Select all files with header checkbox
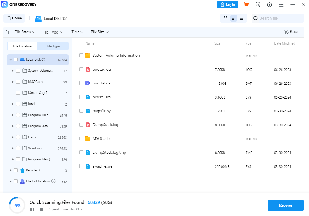Image resolution: width=309 pixels, height=216 pixels. pos(81,43)
